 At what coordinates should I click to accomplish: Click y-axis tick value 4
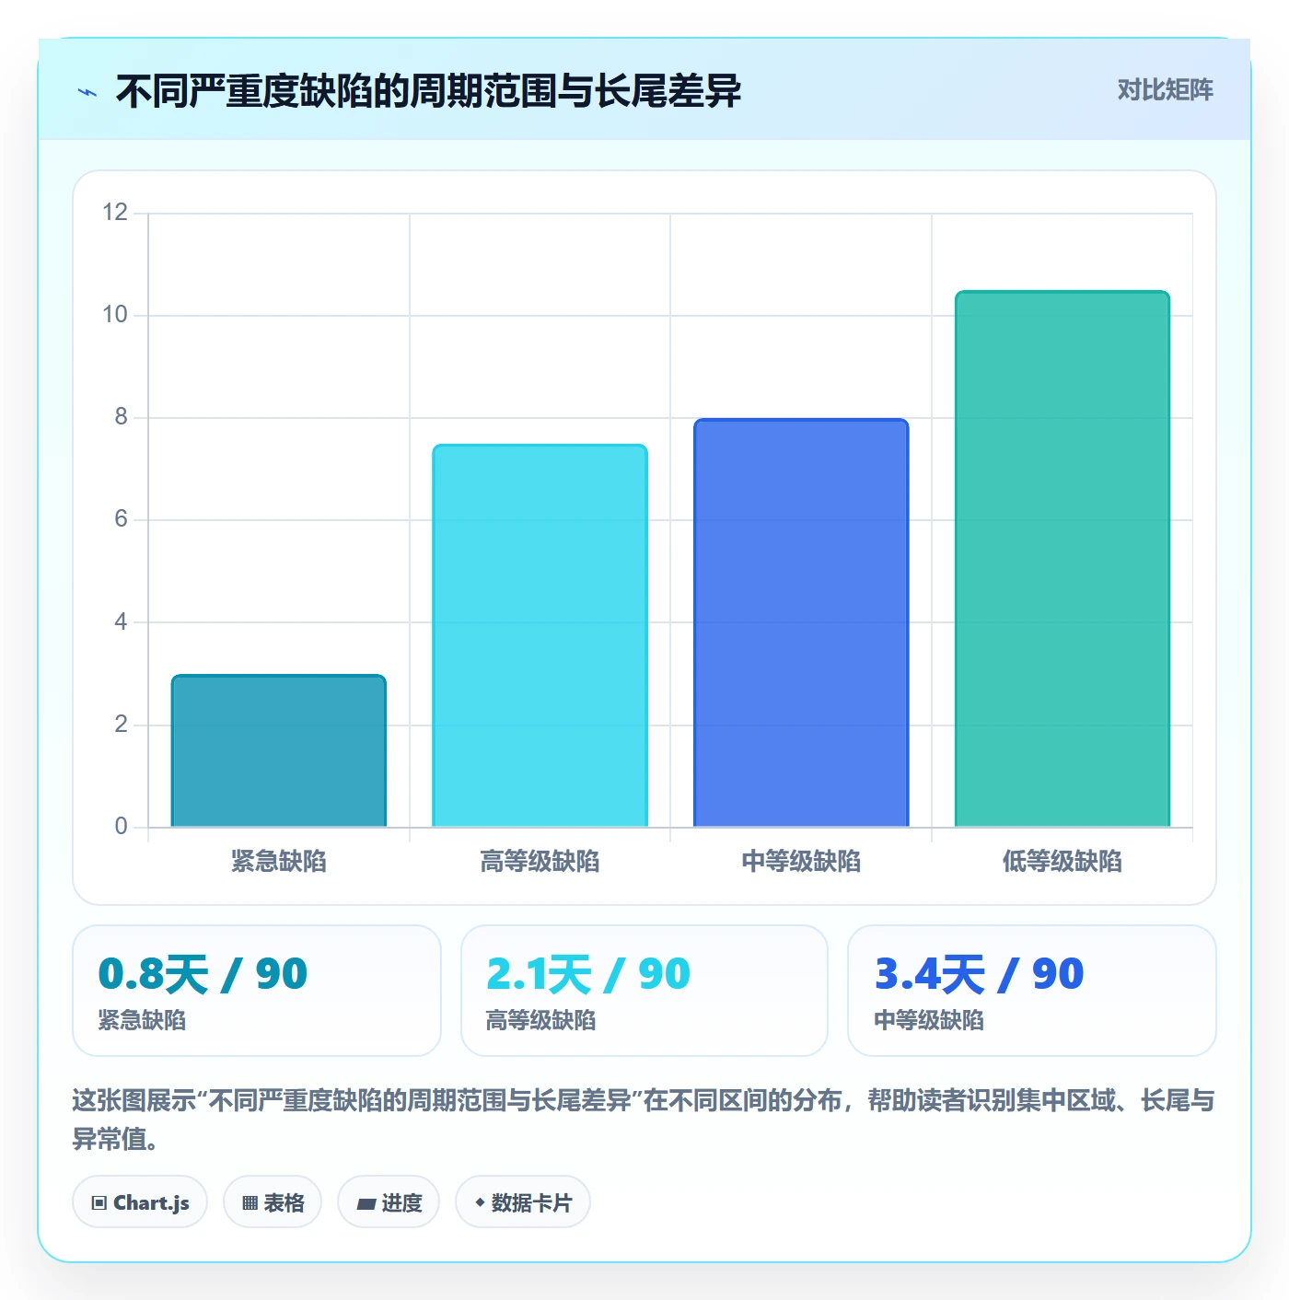point(122,622)
